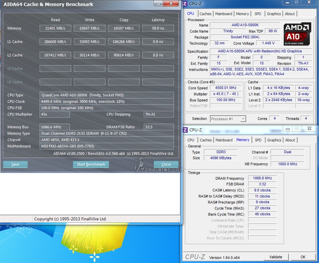Open the About tab in the lower CPU-Z window
Viewport: 319px width, 263px height.
coord(290,140)
